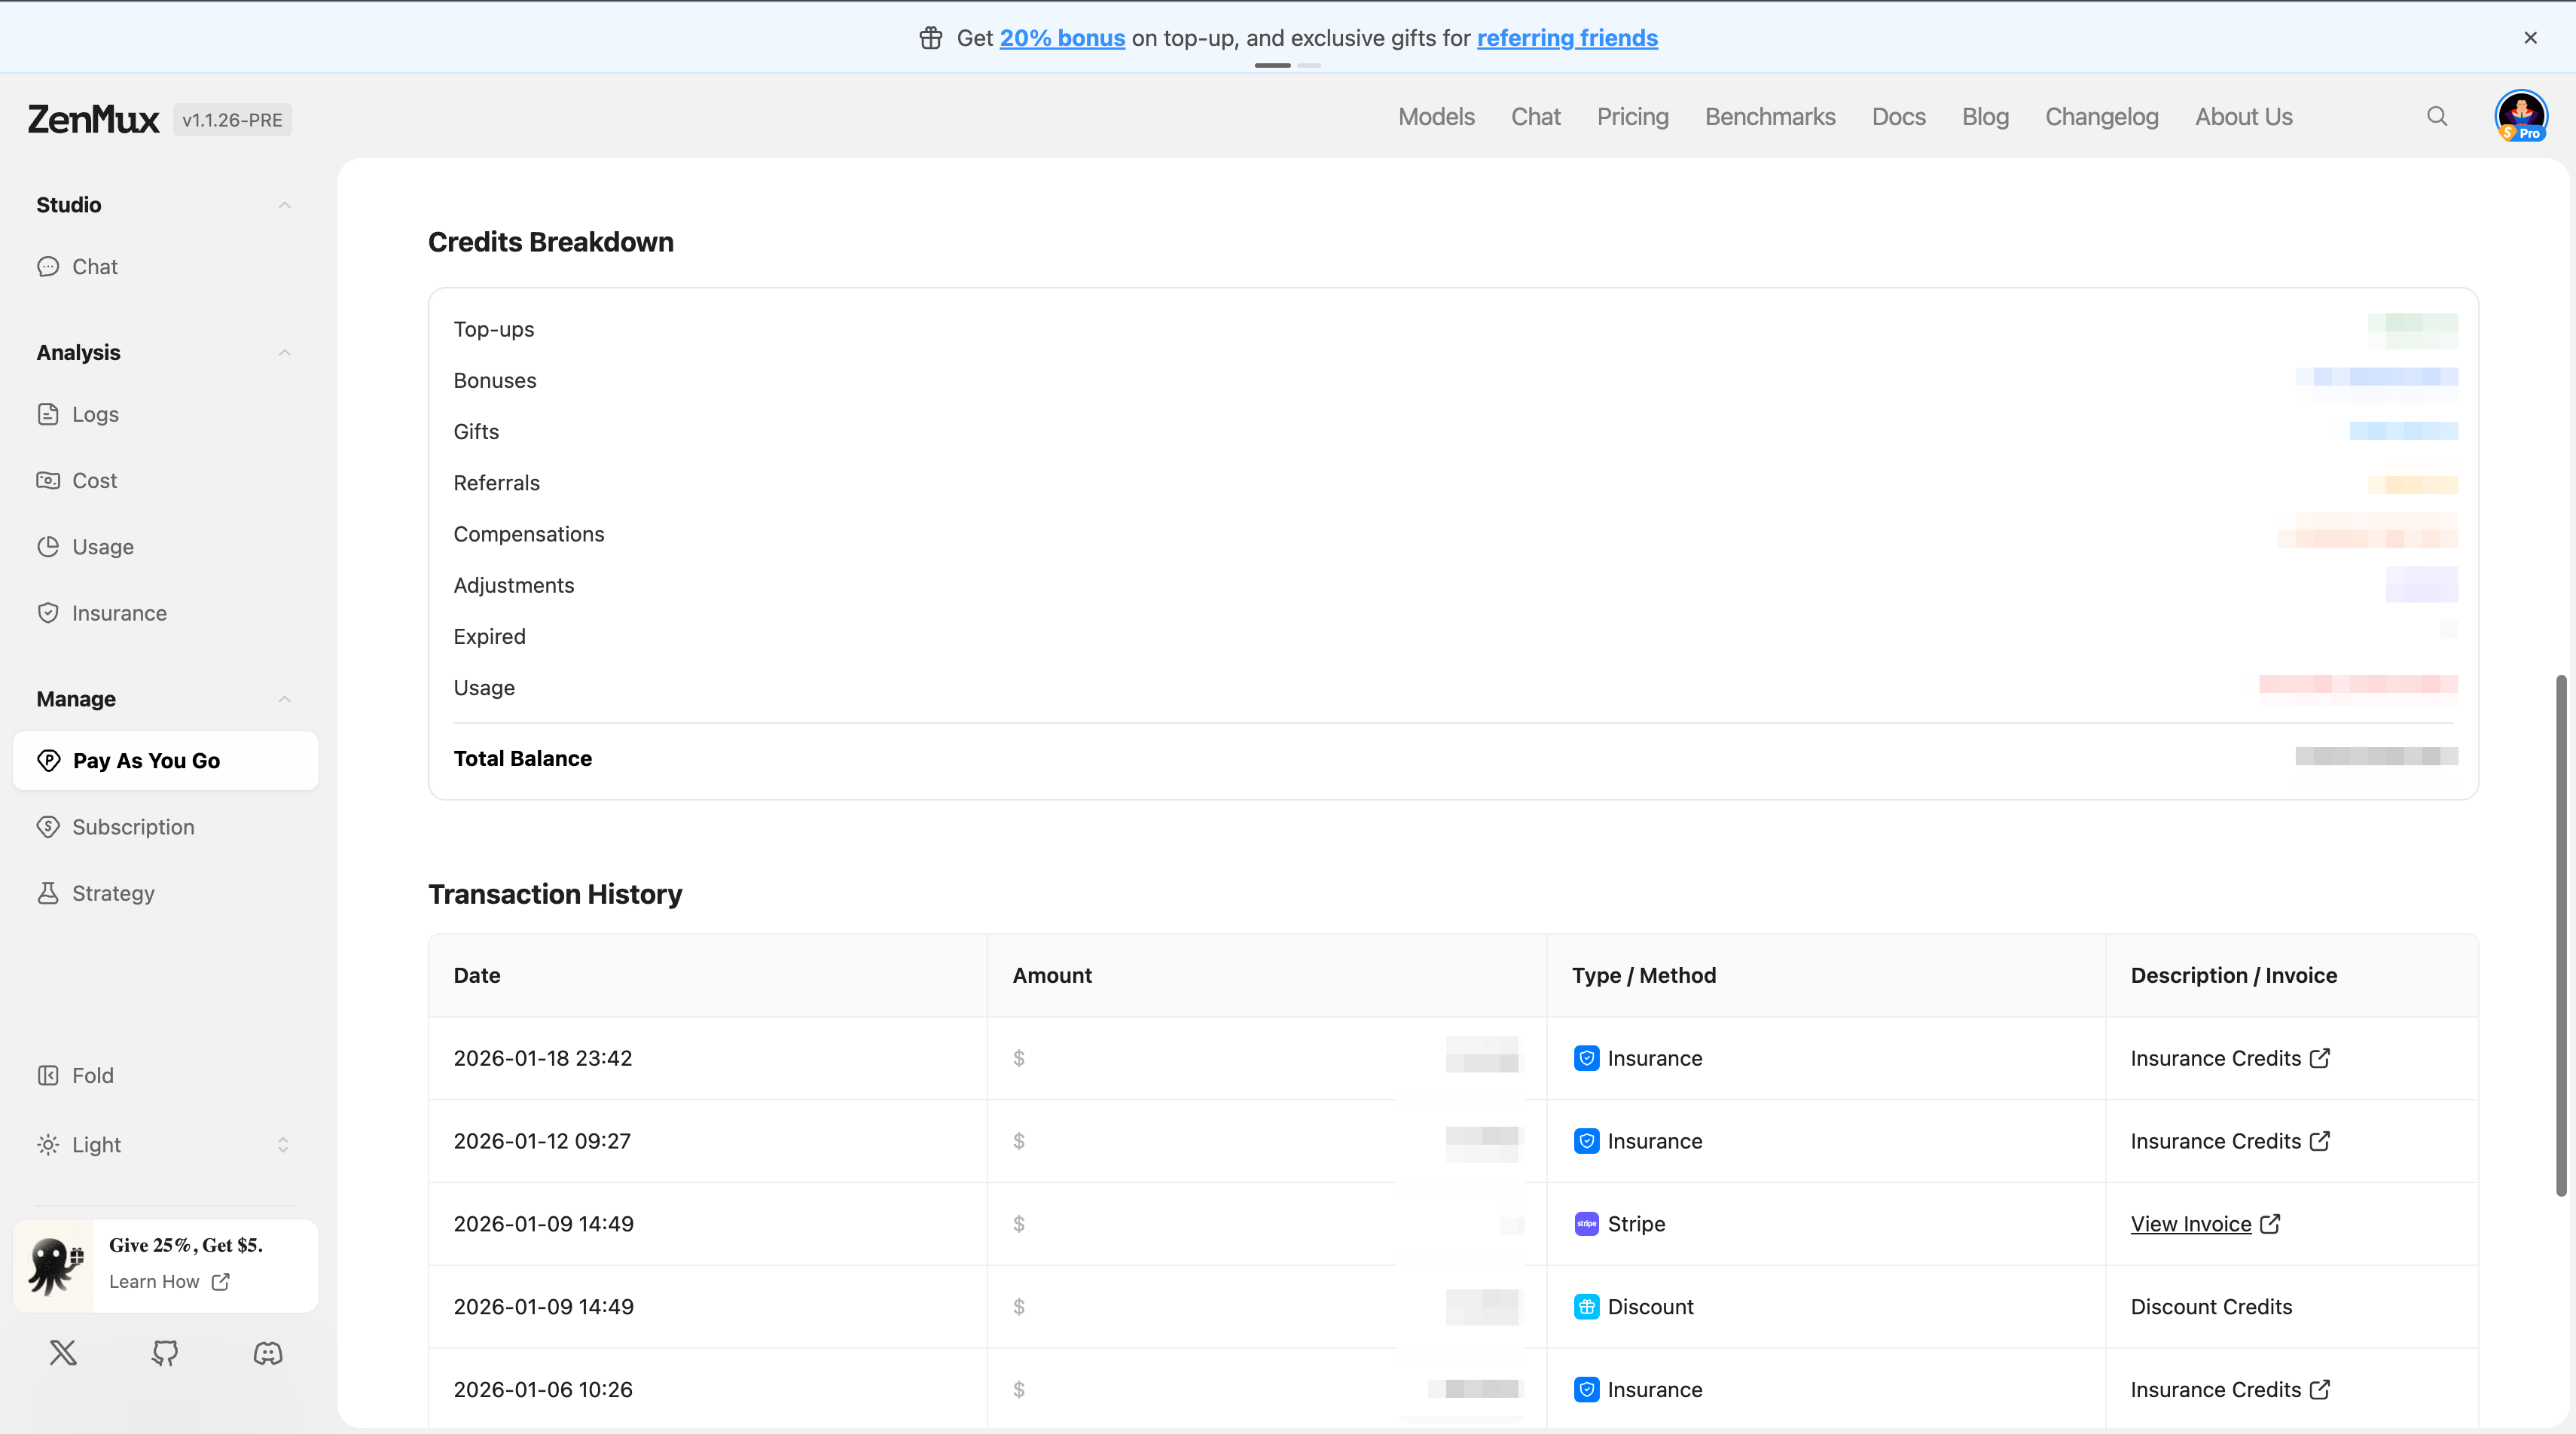
Task: Open Chat from the Studio sidebar
Action: (94, 266)
